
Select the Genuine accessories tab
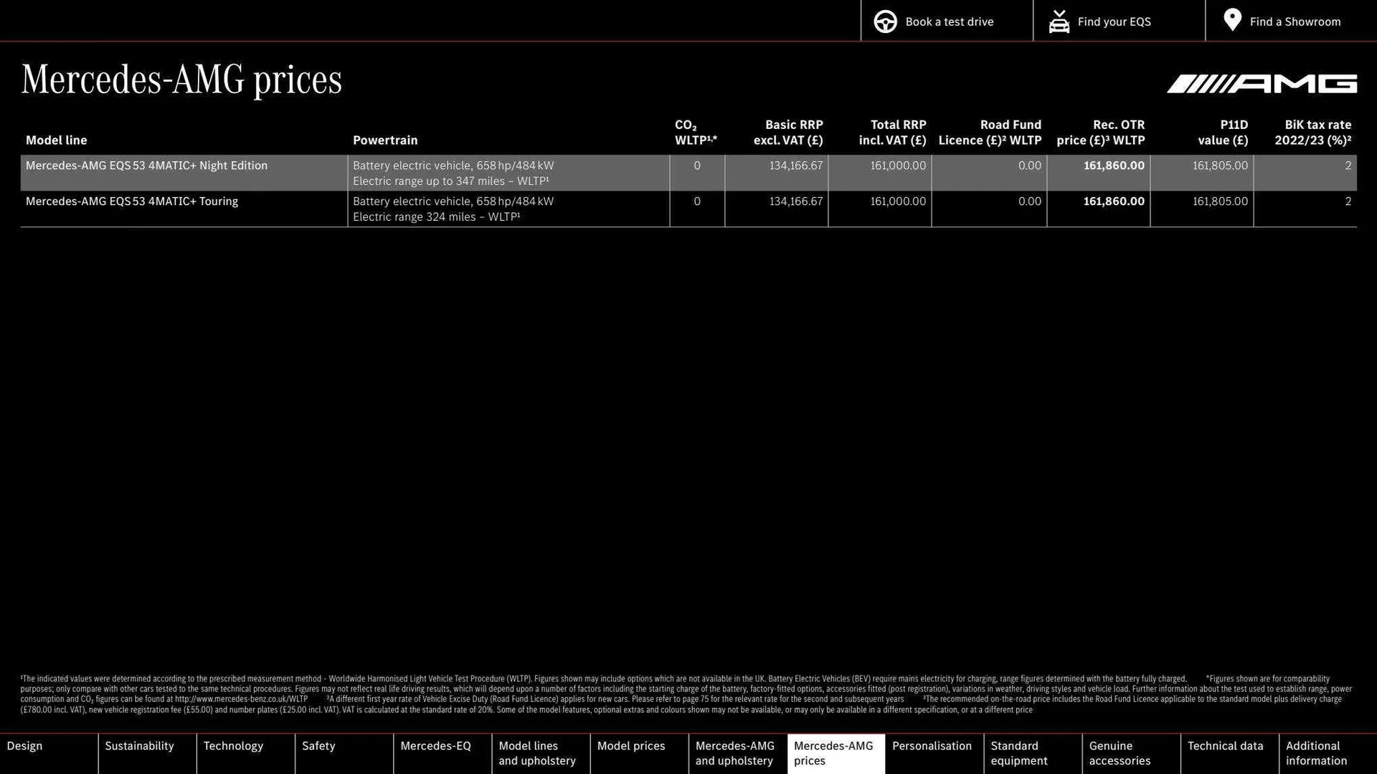(x=1120, y=753)
